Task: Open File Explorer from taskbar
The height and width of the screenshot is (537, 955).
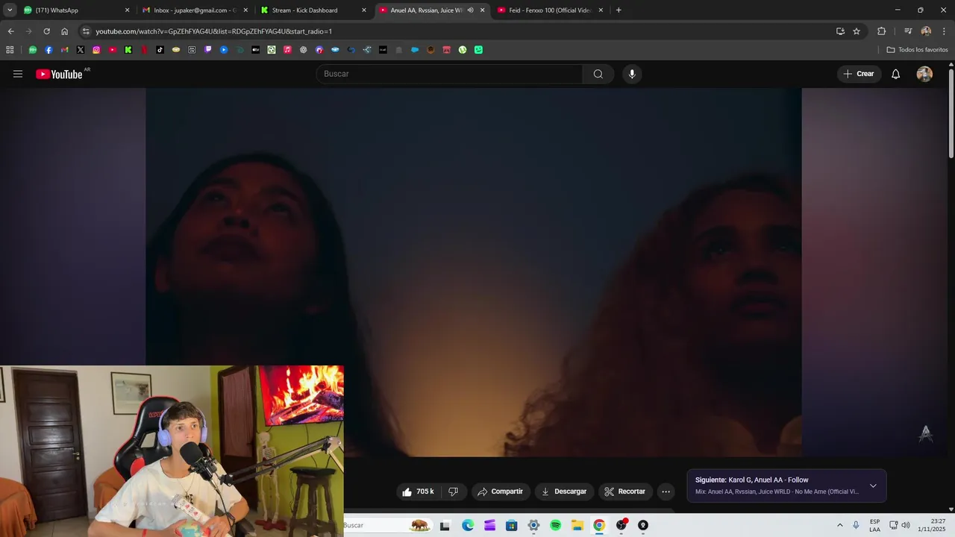Action: (x=577, y=525)
